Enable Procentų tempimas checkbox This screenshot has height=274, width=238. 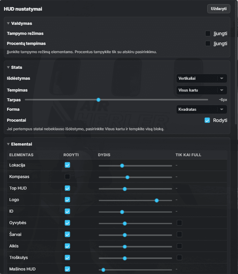(x=208, y=43)
